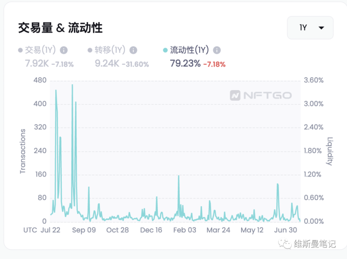The image size is (347, 259).
Task: Open the 1Y time range dropdown
Action: pos(310,28)
